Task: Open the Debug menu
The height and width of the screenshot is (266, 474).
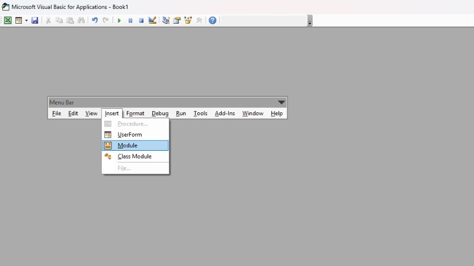Action: point(160,113)
